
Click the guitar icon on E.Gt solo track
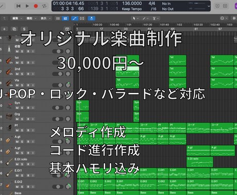tap(9, 162)
